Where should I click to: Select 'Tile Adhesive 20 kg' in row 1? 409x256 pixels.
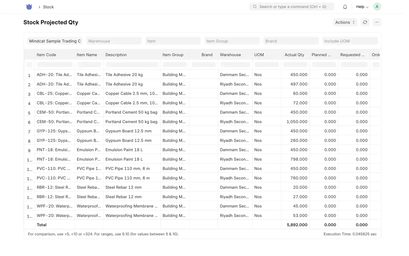(124, 75)
